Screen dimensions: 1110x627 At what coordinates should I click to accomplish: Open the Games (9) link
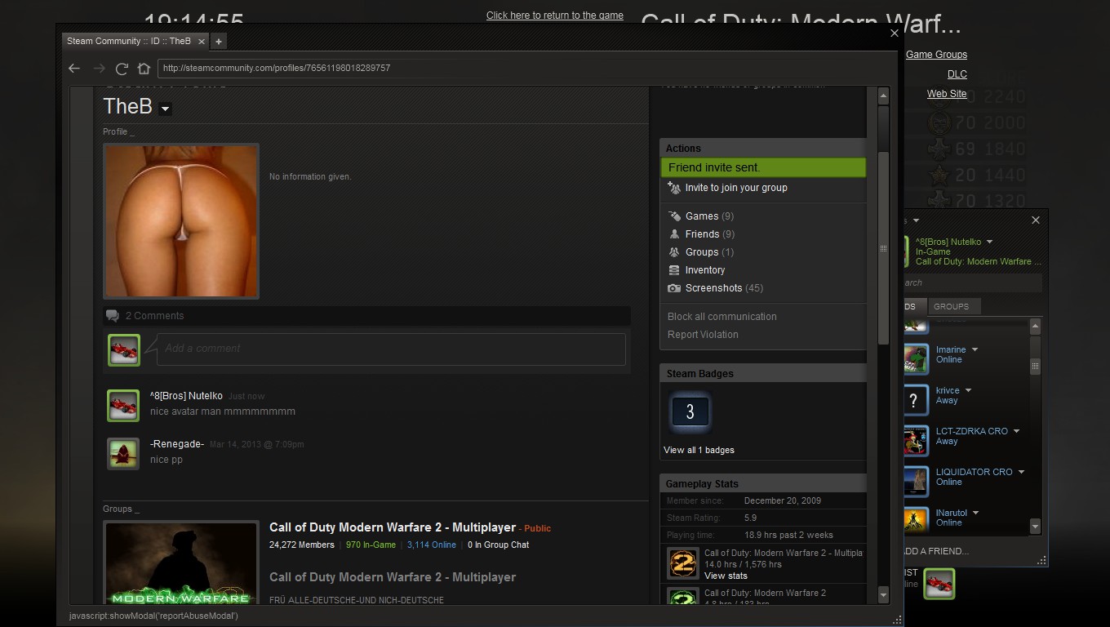tap(709, 216)
